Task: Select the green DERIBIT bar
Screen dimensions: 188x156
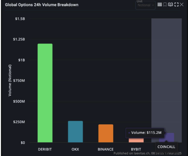Action: [x=45, y=93]
